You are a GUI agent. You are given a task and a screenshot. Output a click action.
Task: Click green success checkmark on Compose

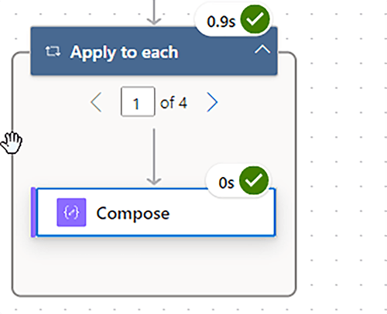(254, 181)
